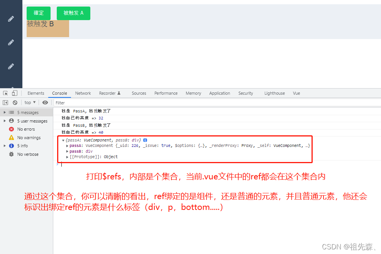Open the Vue devtools tab
This screenshot has height=254, width=381.
click(x=296, y=93)
